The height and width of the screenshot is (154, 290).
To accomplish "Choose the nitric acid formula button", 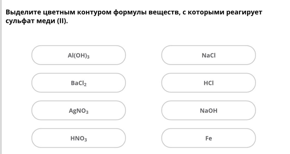I will 79,138.
